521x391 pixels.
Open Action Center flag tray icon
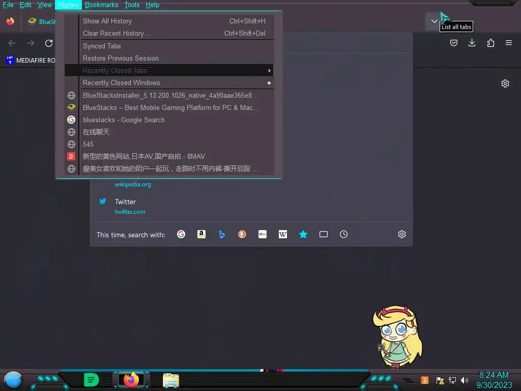[x=440, y=380]
